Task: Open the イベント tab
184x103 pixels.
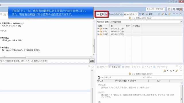Action: click(147, 67)
